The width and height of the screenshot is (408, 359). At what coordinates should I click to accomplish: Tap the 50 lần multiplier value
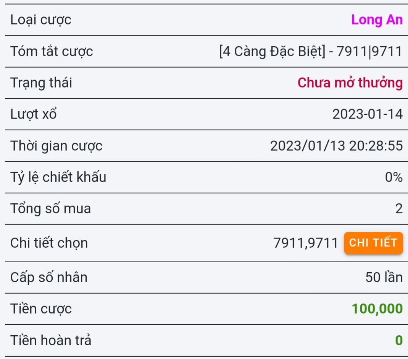(x=384, y=277)
